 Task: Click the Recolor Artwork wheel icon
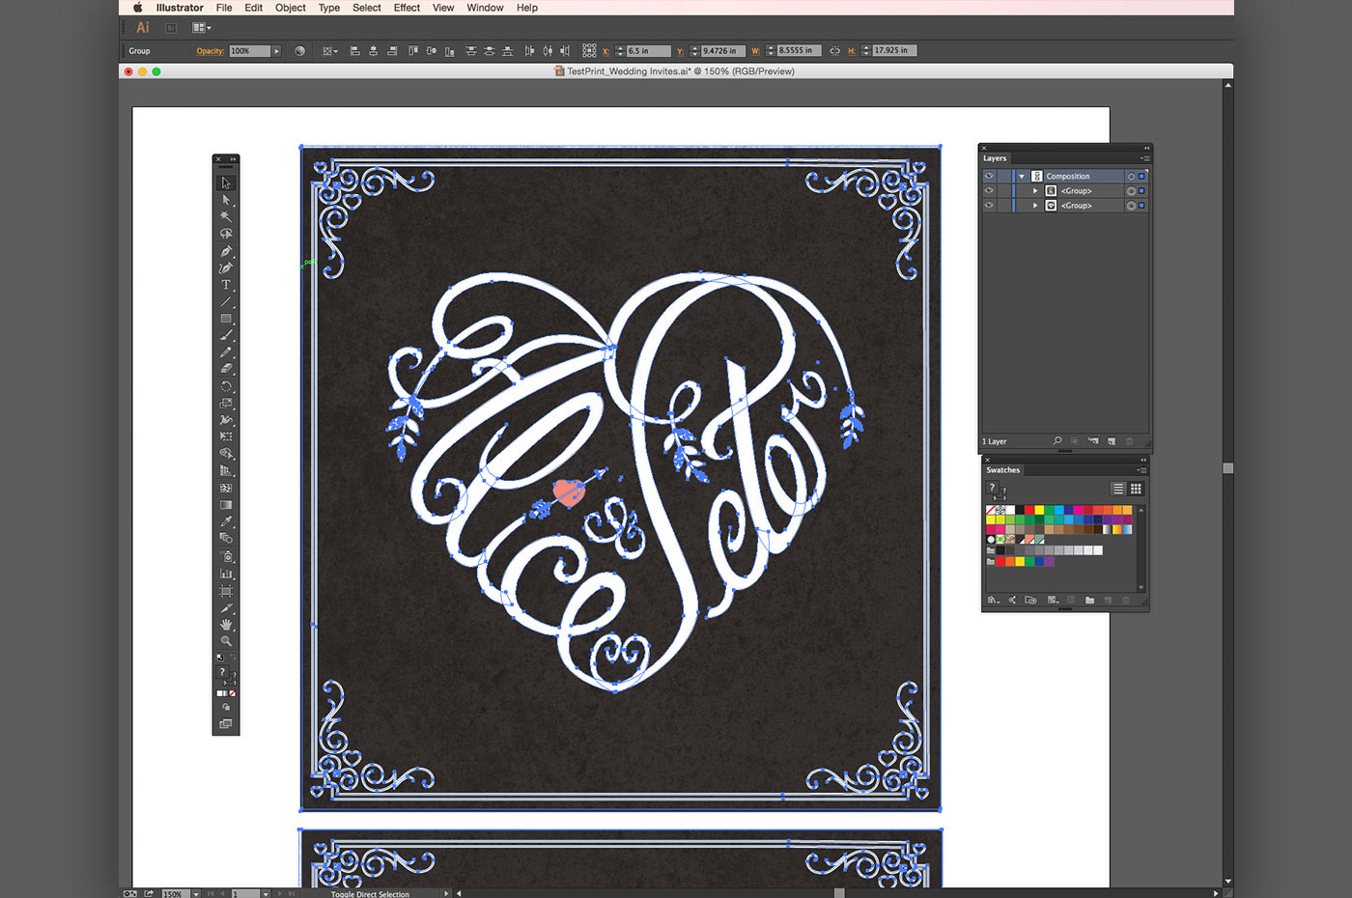click(x=299, y=50)
